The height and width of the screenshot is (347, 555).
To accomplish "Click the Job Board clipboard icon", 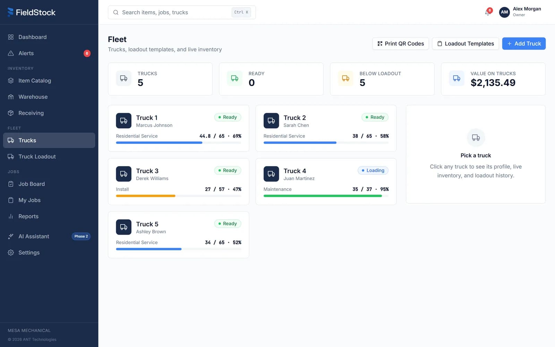I will [11, 184].
